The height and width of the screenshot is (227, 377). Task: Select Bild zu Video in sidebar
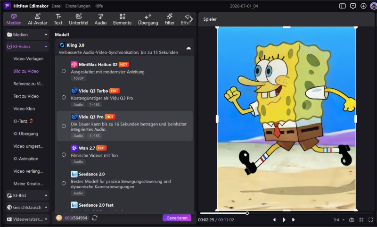pos(26,71)
